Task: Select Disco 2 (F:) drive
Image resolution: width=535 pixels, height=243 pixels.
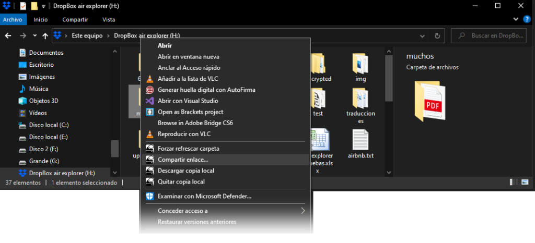Action: [45, 149]
